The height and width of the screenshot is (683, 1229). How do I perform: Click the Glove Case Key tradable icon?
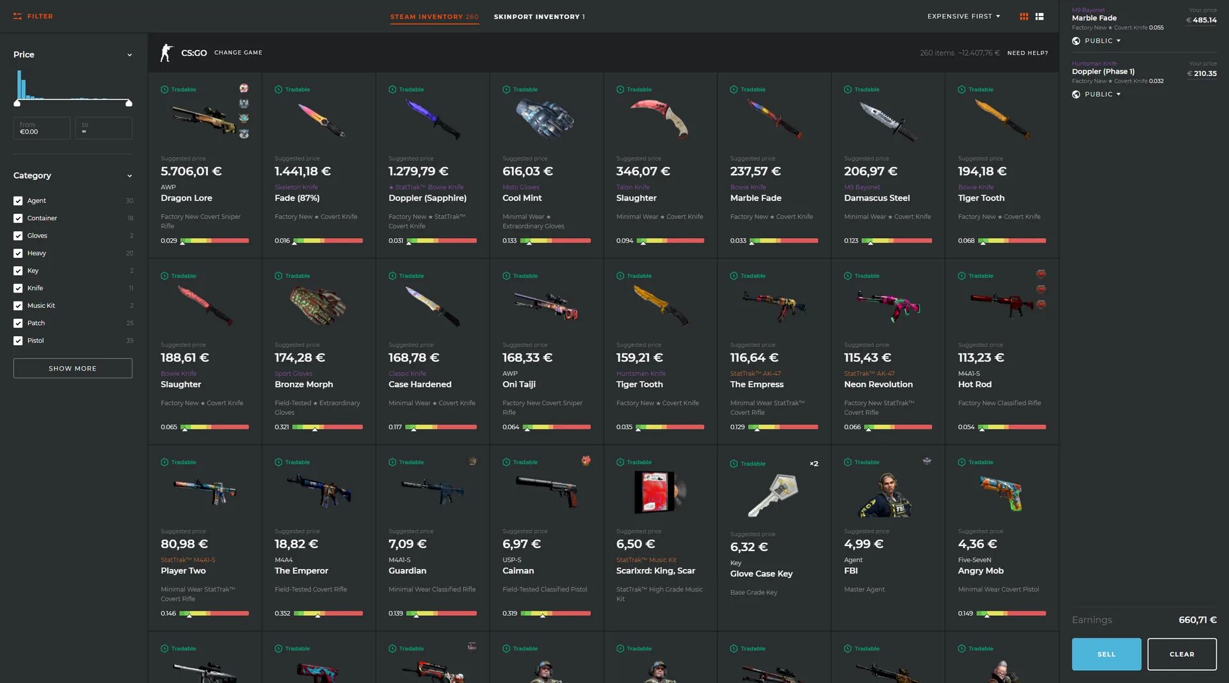click(x=734, y=463)
